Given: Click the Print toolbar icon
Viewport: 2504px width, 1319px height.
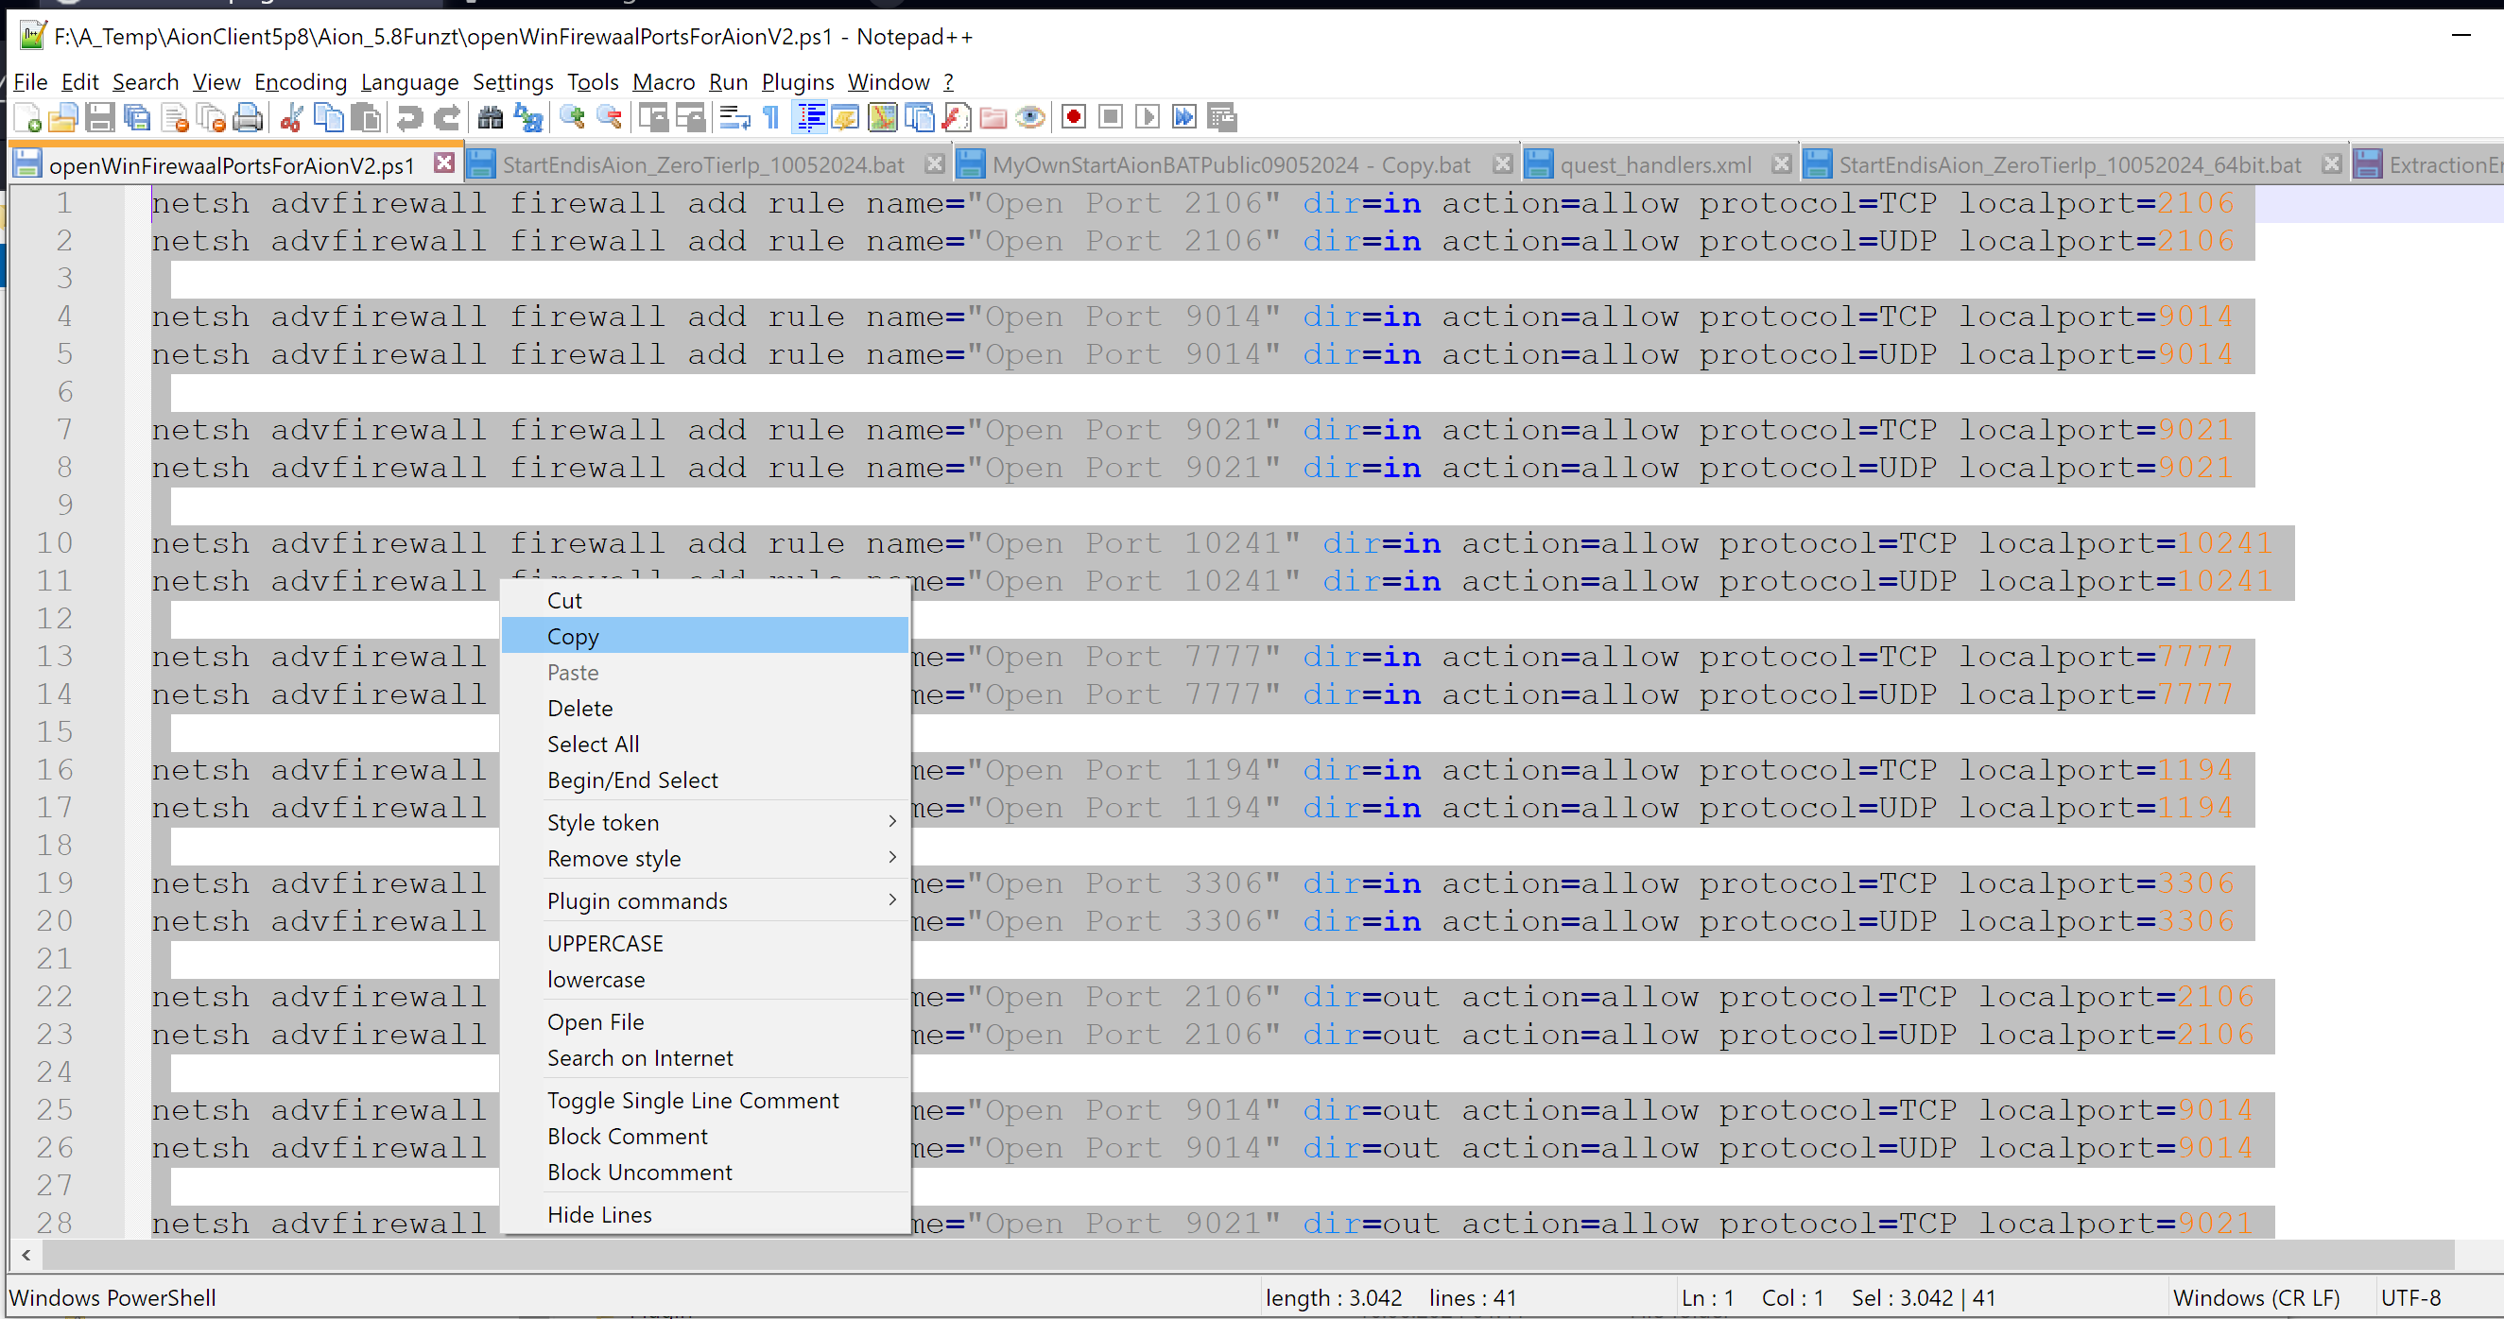Looking at the screenshot, I should tap(249, 117).
